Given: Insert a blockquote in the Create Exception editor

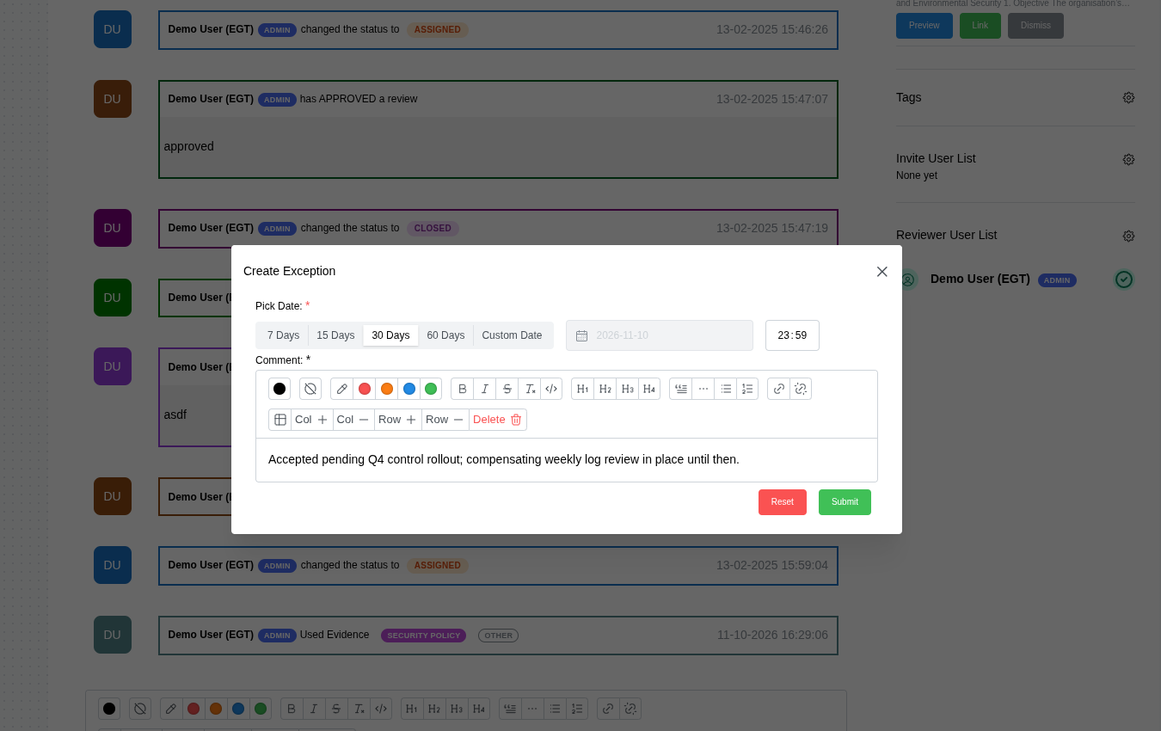Looking at the screenshot, I should pos(681,389).
